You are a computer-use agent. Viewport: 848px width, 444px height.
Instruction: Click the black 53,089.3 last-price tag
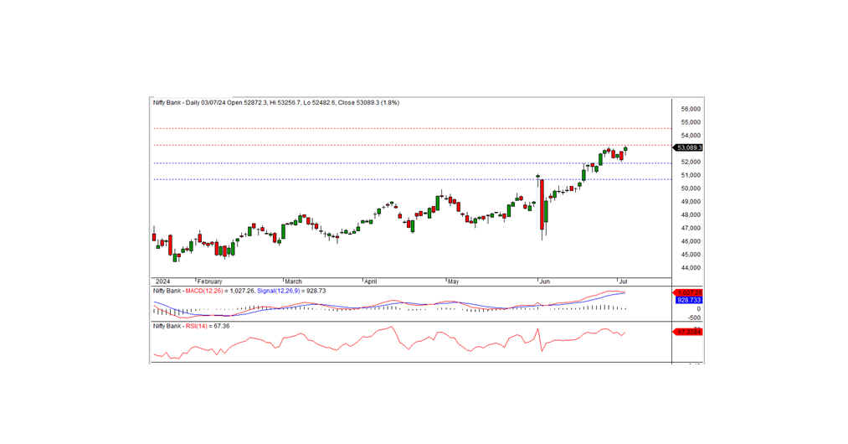(688, 147)
